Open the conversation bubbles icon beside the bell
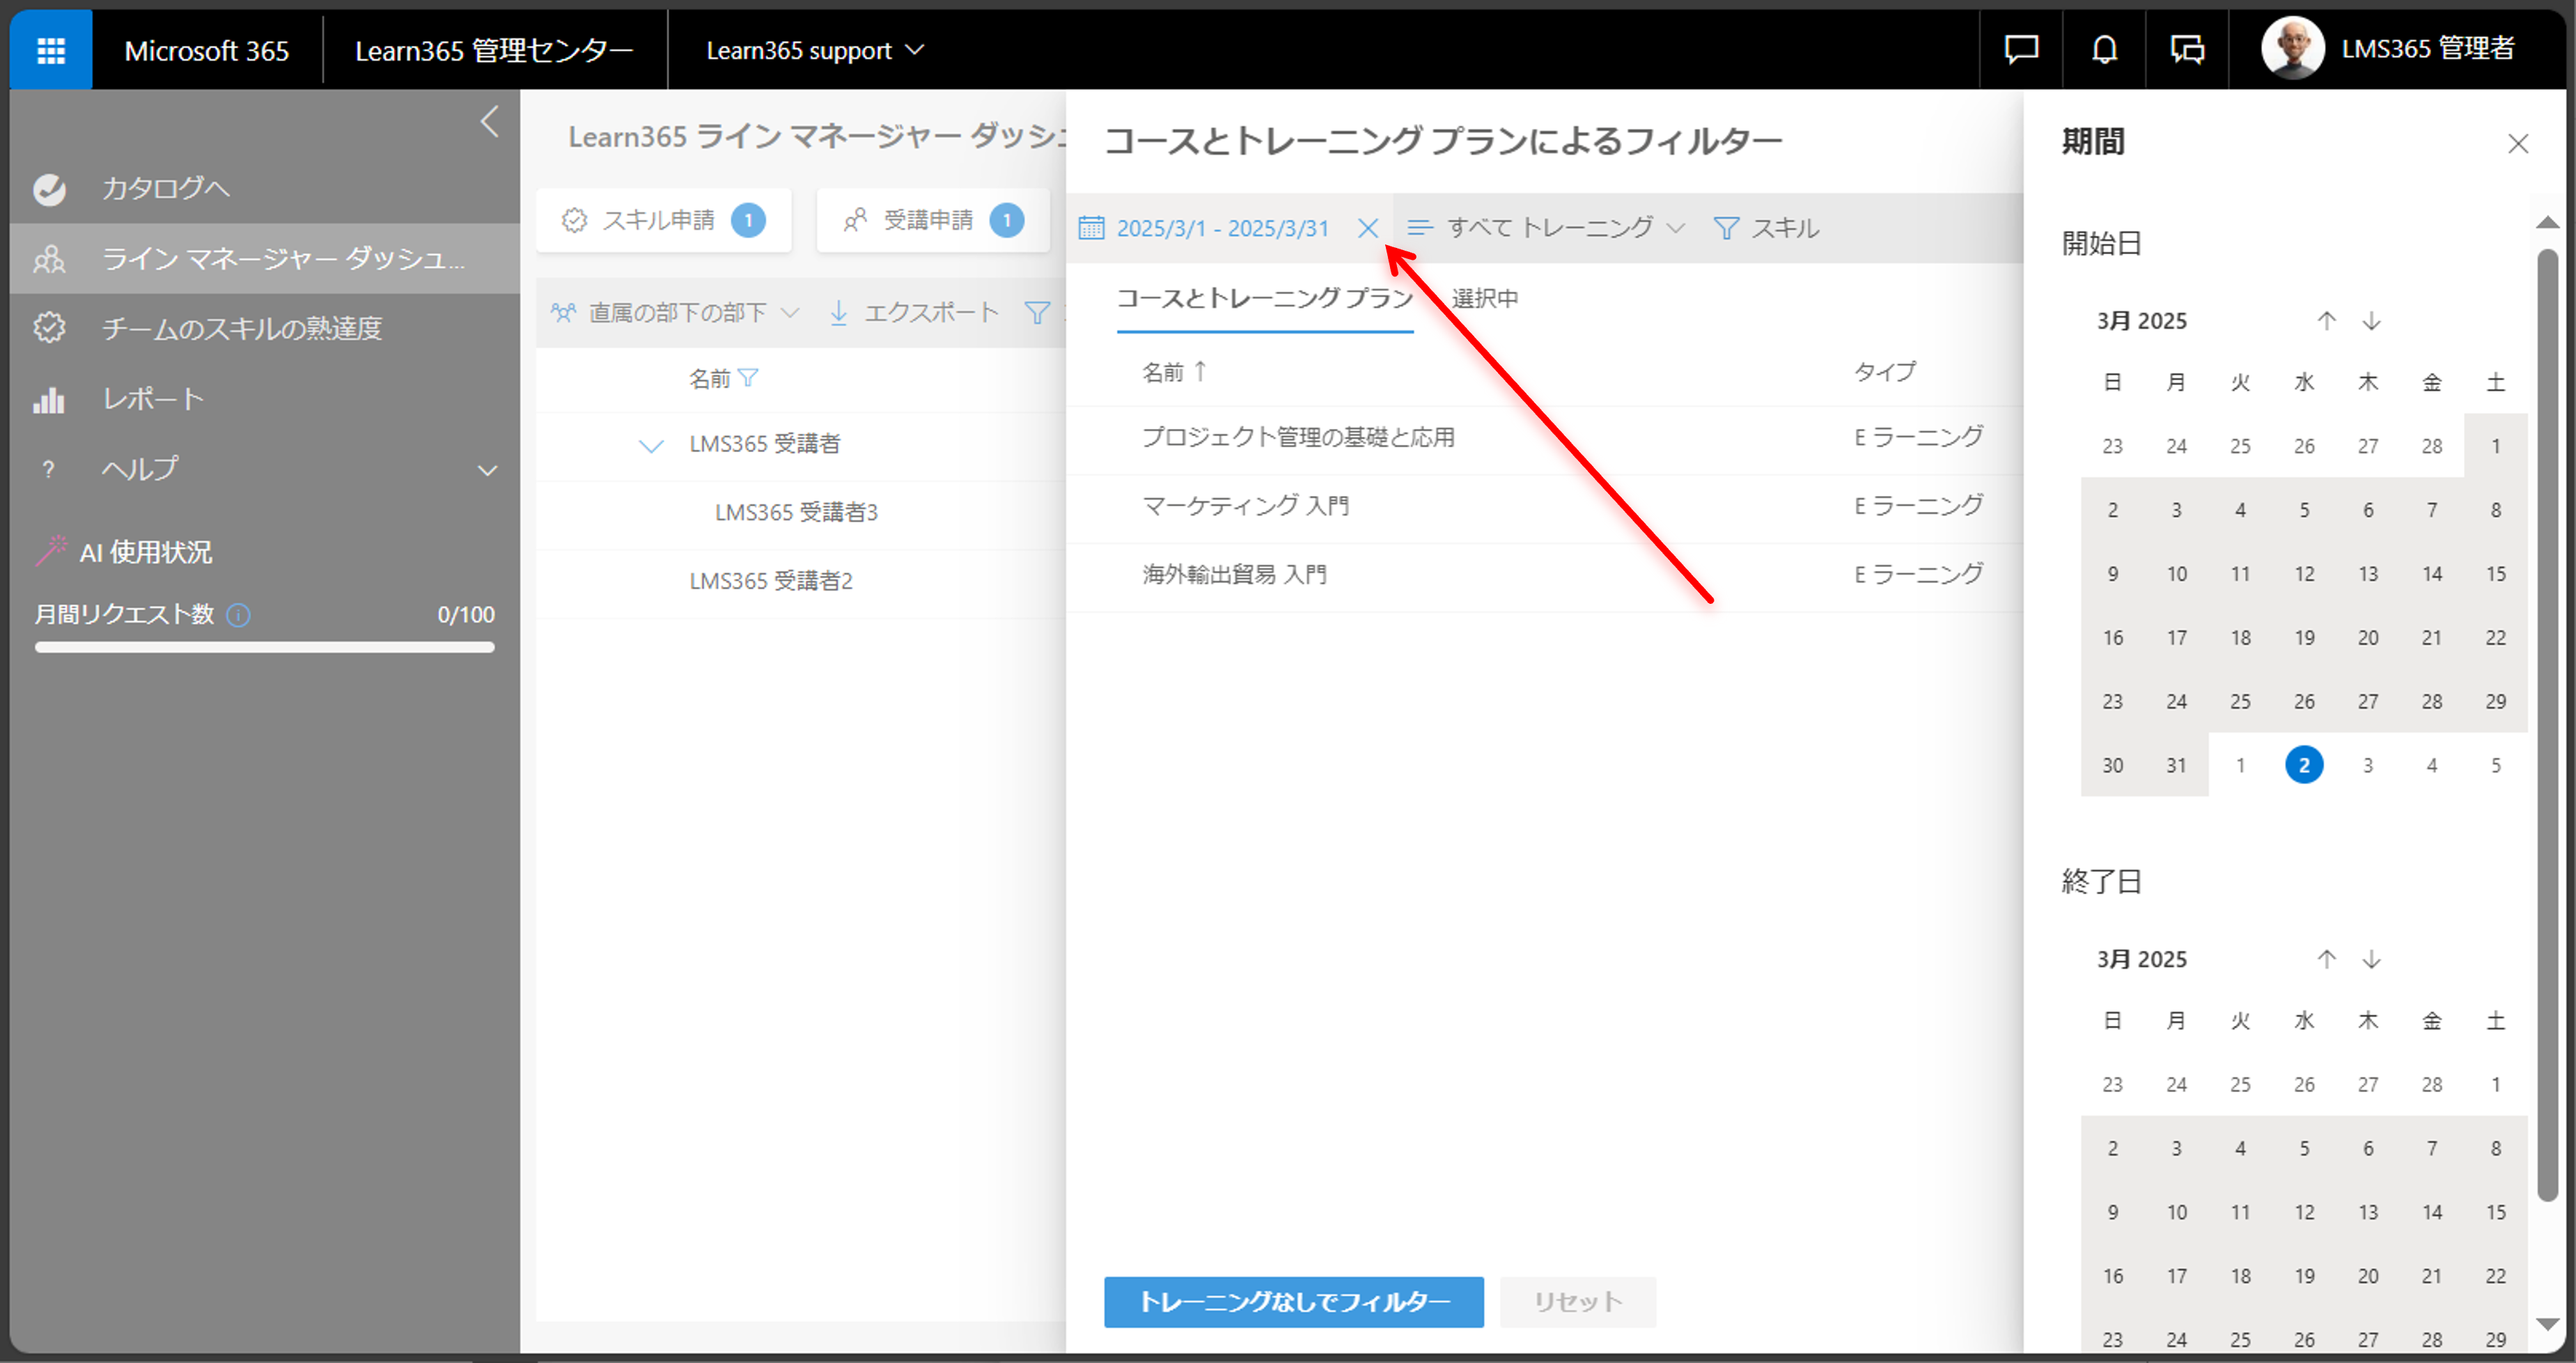Image resolution: width=2576 pixels, height=1363 pixels. (2187, 49)
